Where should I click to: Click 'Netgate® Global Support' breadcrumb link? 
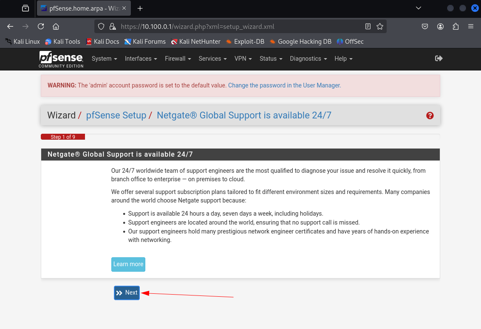244,115
